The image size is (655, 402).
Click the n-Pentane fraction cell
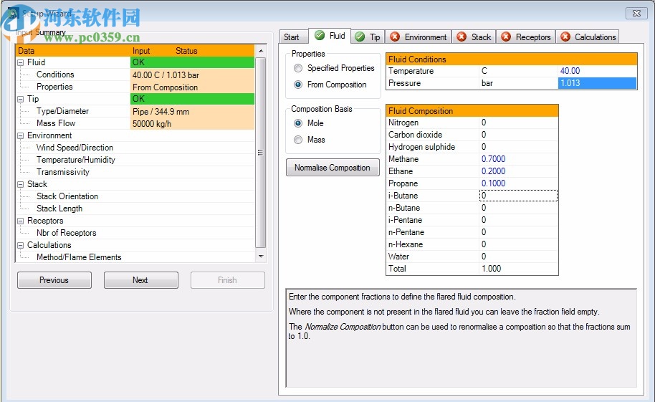tap(518, 232)
